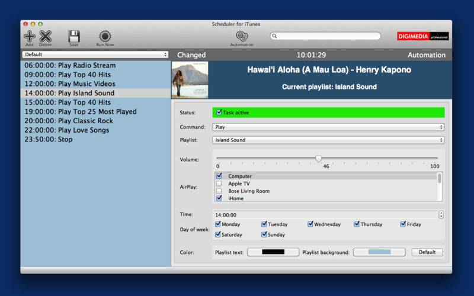Viewport: 474px width, 296px height.
Task: Click the 10:01:29 clock display
Action: [x=311, y=55]
